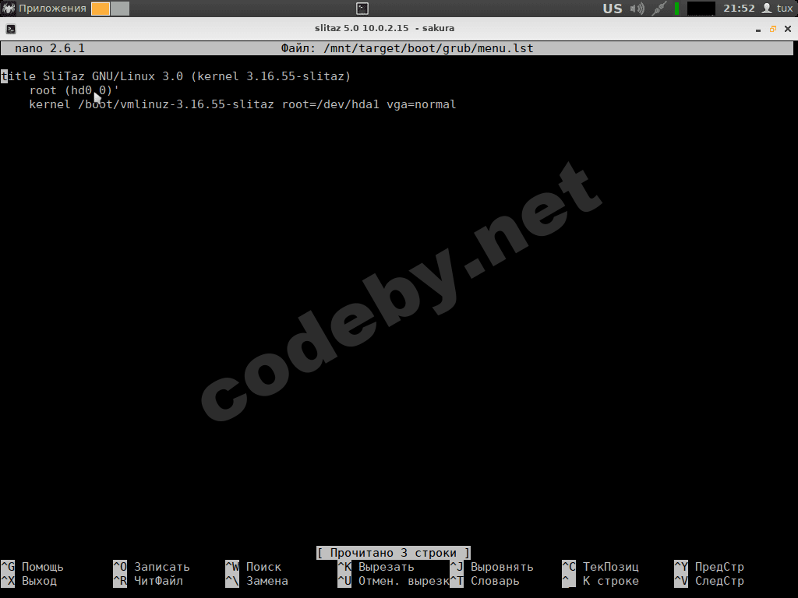The width and height of the screenshot is (798, 598).
Task: Click ^X Выход exit shortcut
Action: point(29,581)
